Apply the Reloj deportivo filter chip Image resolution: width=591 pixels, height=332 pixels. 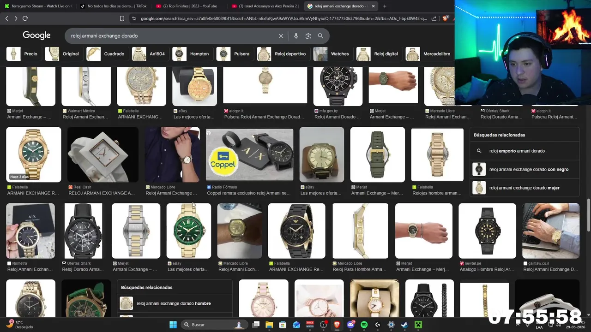(x=283, y=54)
